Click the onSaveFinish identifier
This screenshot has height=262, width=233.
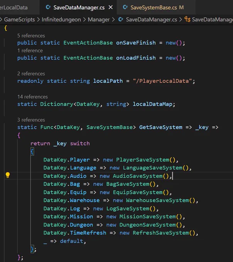(136, 43)
